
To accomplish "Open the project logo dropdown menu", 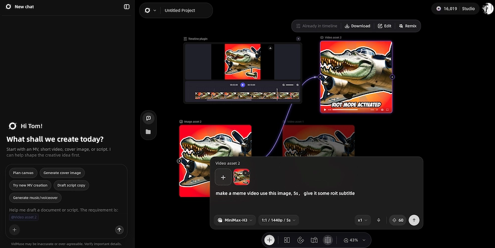I will pos(150,10).
